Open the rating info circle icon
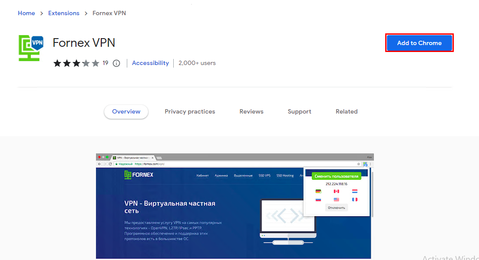Screen dimensions: 479x260 [116, 63]
